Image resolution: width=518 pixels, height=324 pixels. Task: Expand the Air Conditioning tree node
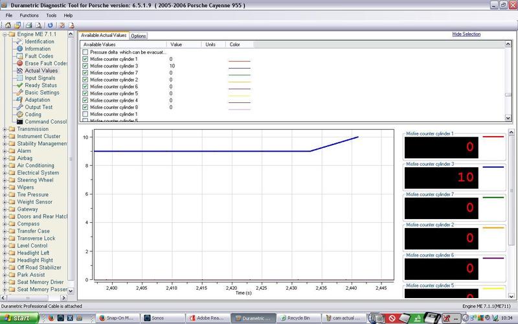tap(5, 166)
